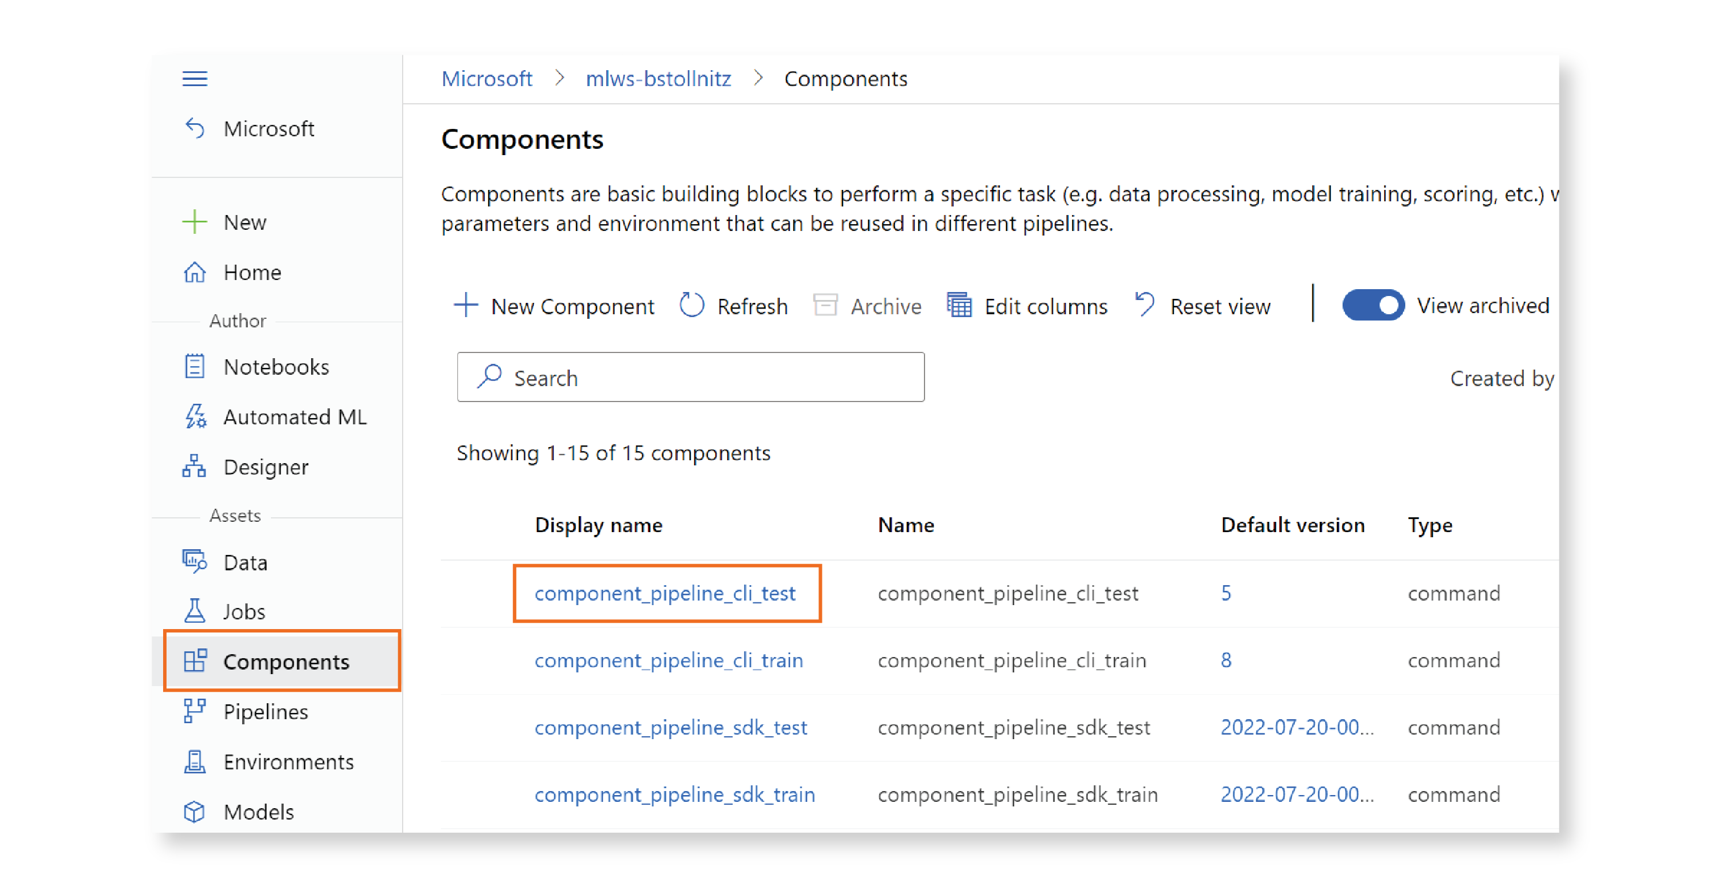Image resolution: width=1711 pixels, height=888 pixels.
Task: Toggle the View archived switch off
Action: click(x=1373, y=306)
